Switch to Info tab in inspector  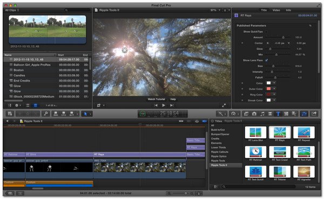288,10
